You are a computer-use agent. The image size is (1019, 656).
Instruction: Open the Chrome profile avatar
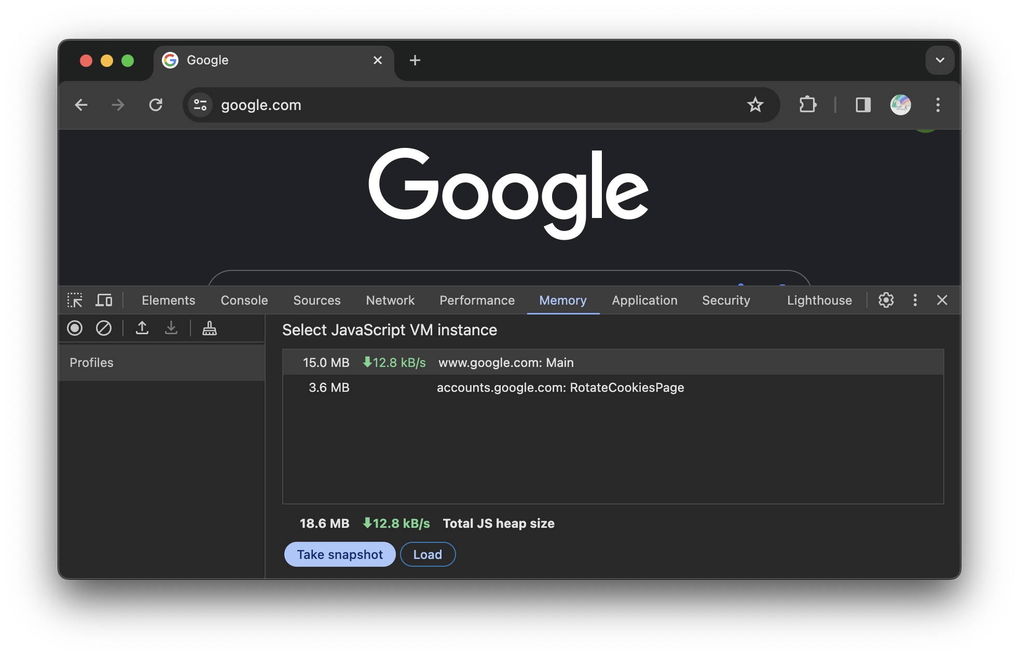pos(901,105)
